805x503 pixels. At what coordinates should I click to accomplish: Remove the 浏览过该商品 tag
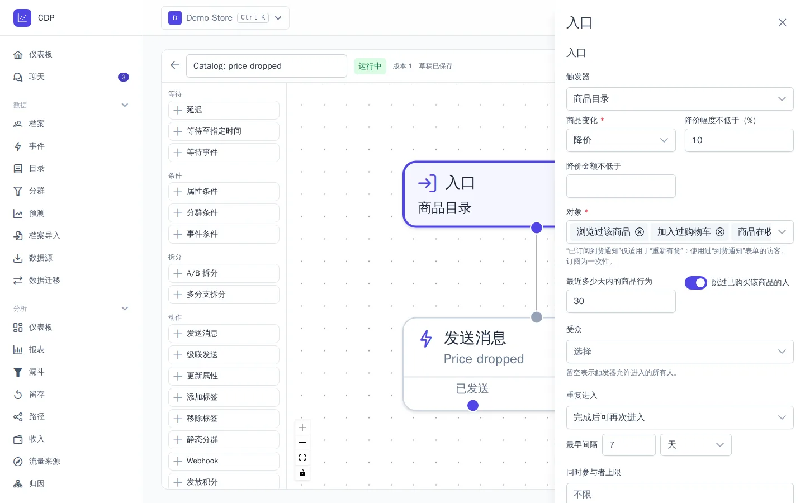pyautogui.click(x=640, y=232)
